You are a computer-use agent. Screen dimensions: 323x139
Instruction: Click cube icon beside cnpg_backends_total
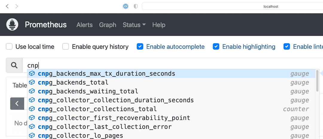point(32,83)
